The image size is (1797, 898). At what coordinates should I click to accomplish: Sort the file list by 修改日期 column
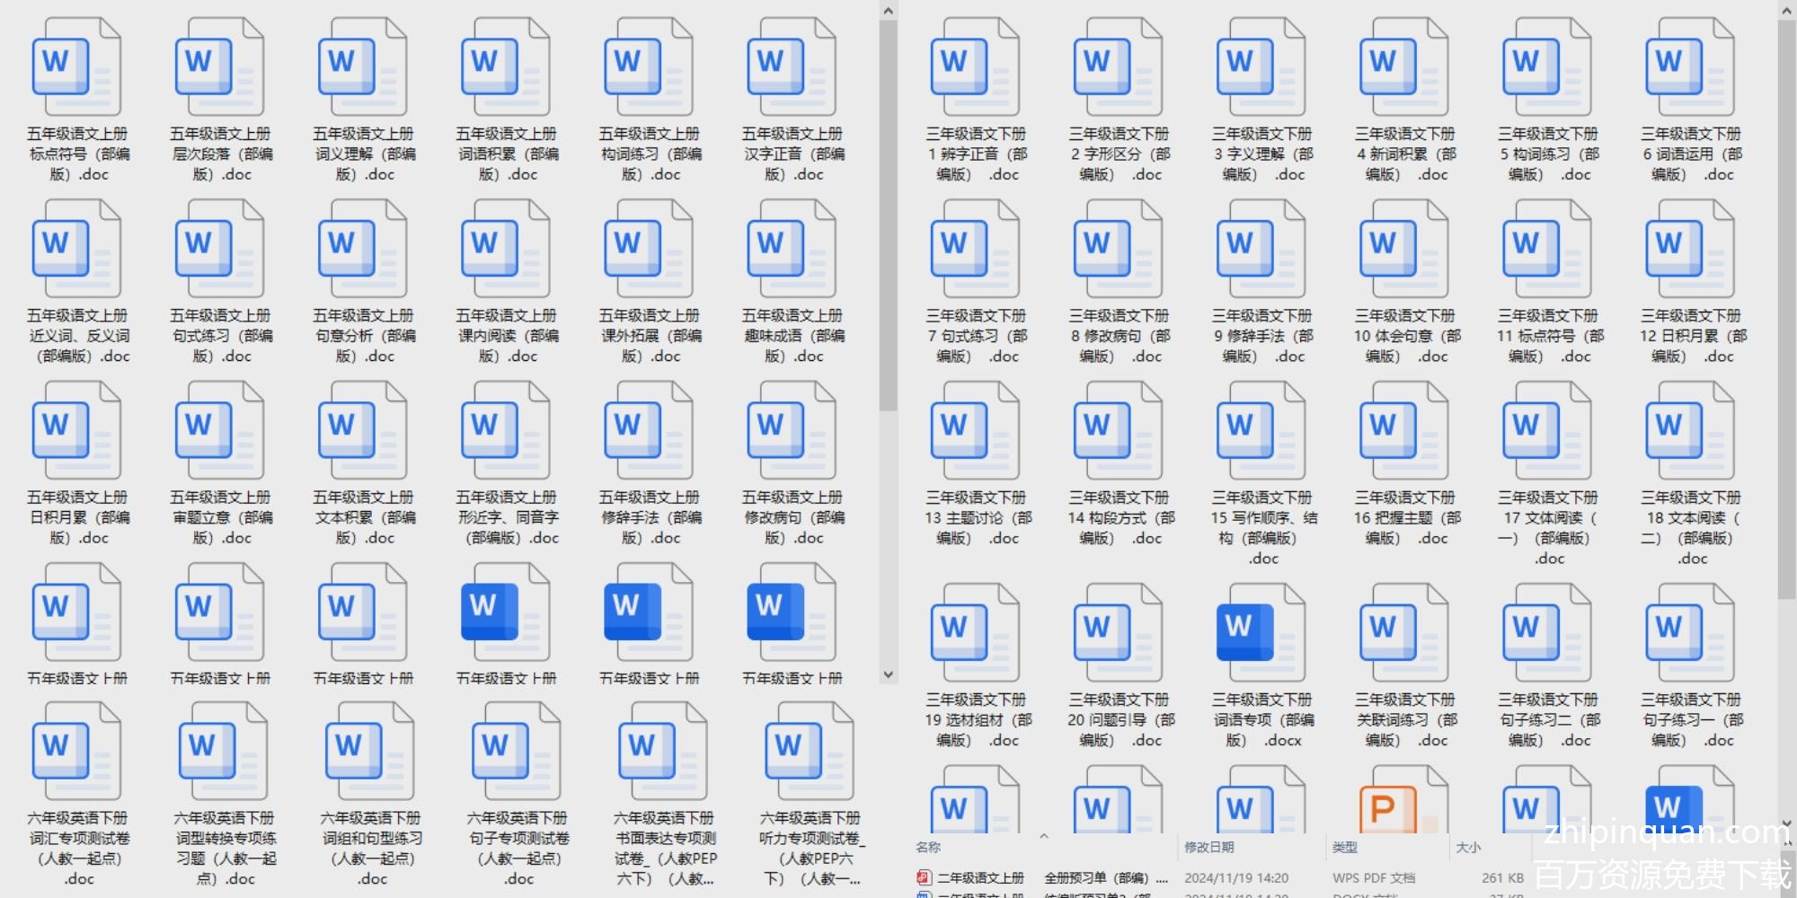tap(1208, 847)
